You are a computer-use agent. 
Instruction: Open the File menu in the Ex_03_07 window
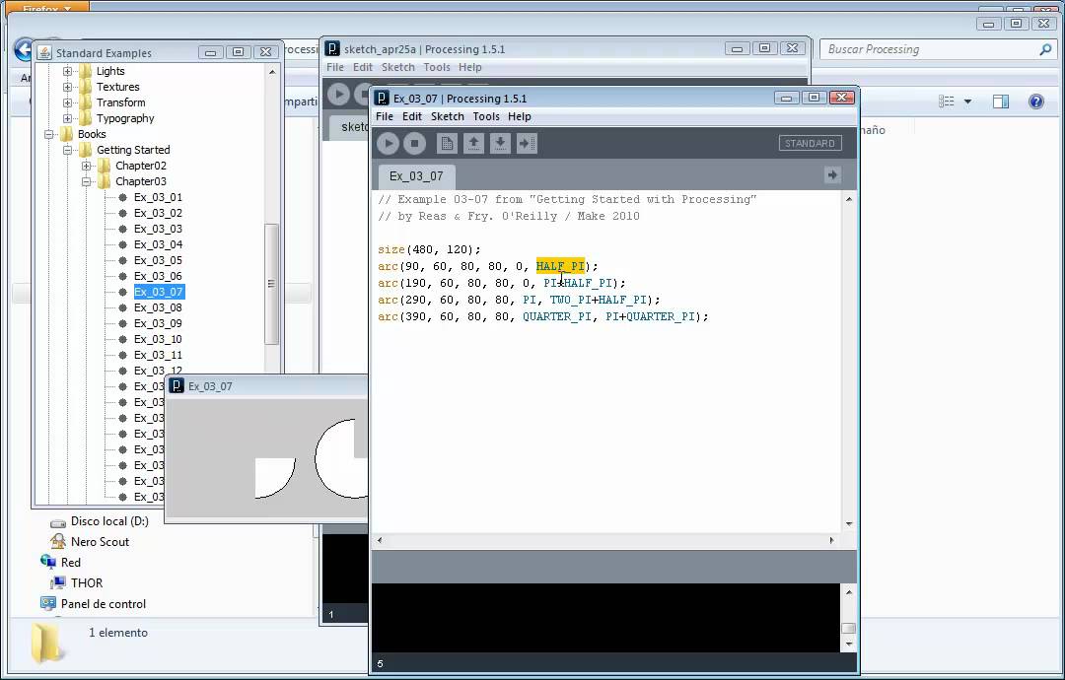point(385,116)
